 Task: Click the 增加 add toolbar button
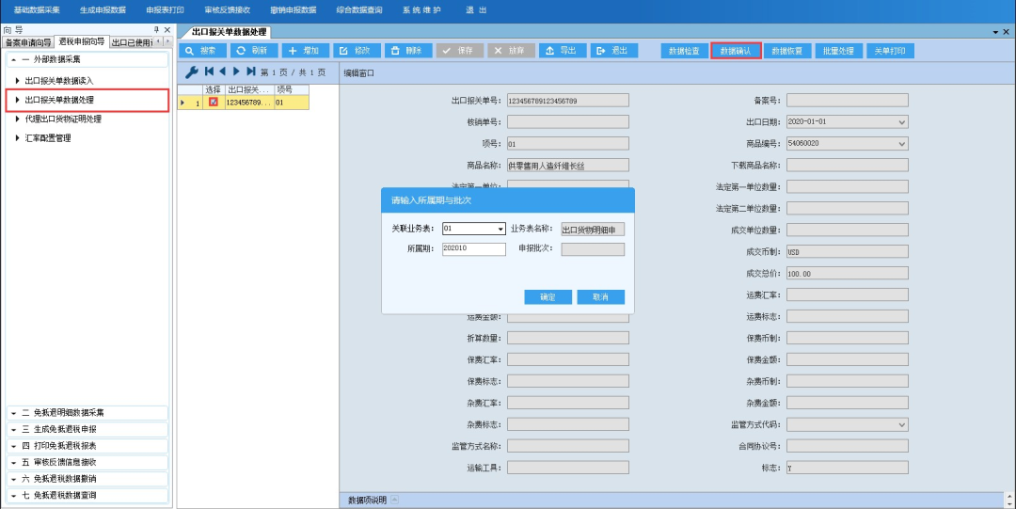[x=305, y=51]
